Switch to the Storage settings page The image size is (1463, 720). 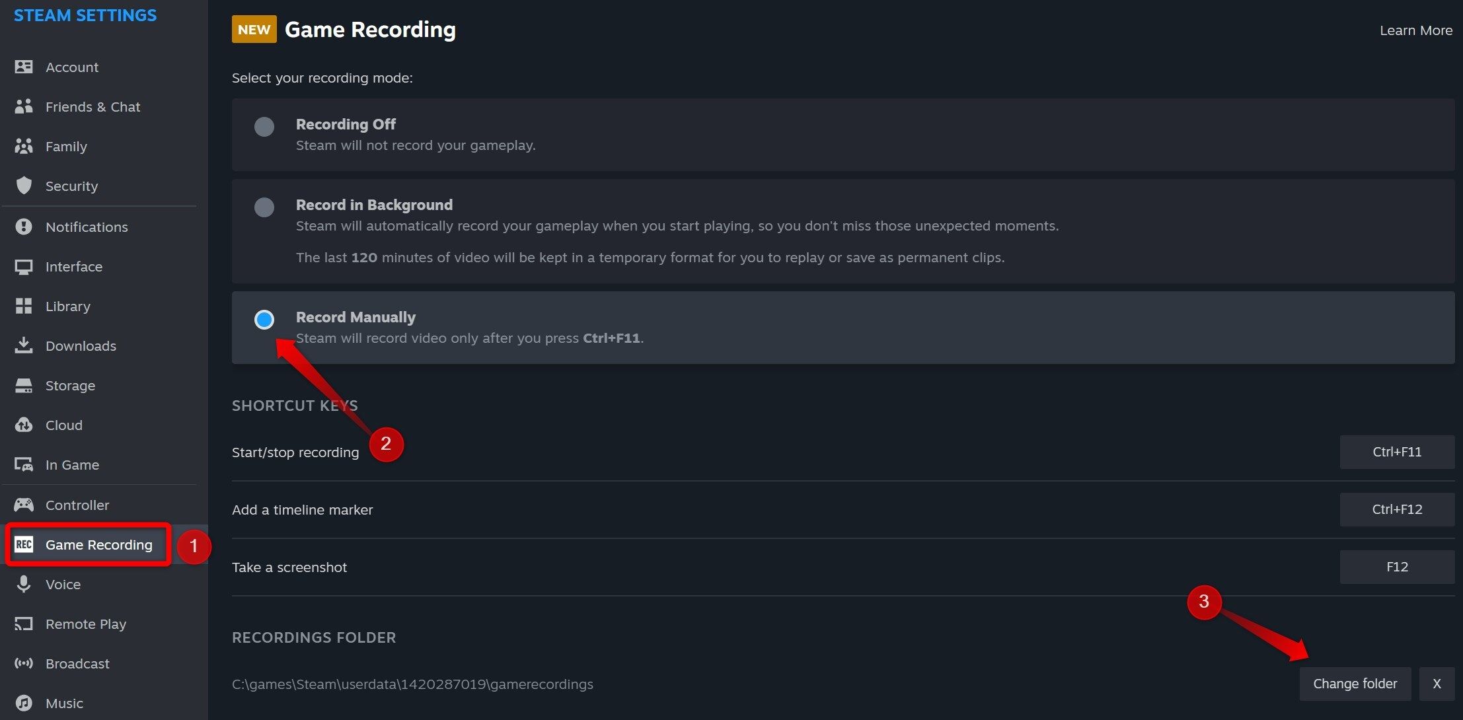click(70, 385)
